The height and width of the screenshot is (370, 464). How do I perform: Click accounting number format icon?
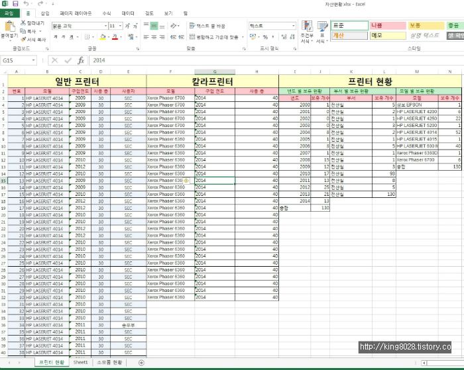(x=253, y=37)
